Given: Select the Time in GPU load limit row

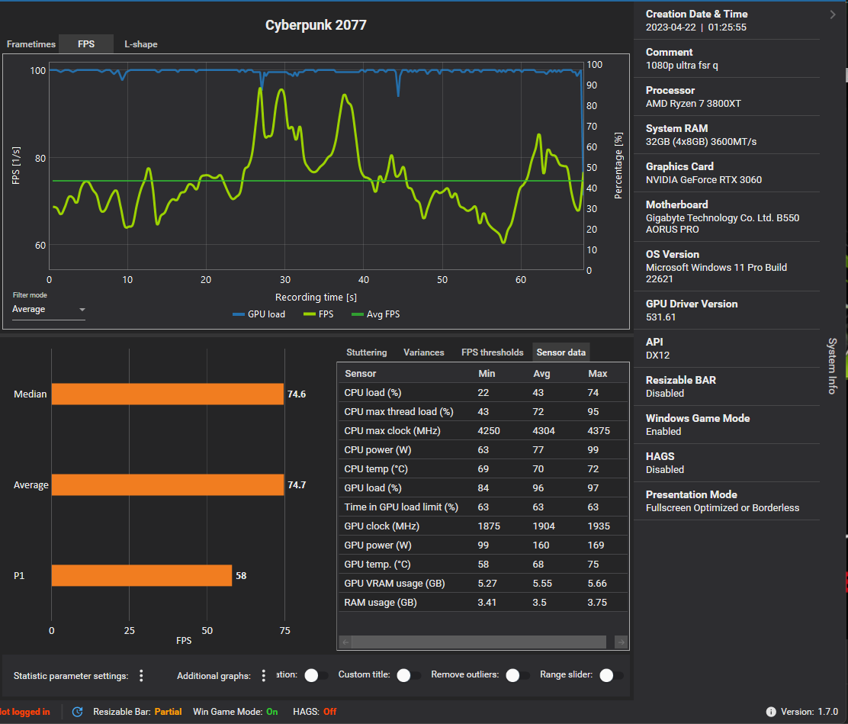Looking at the screenshot, I should click(483, 507).
